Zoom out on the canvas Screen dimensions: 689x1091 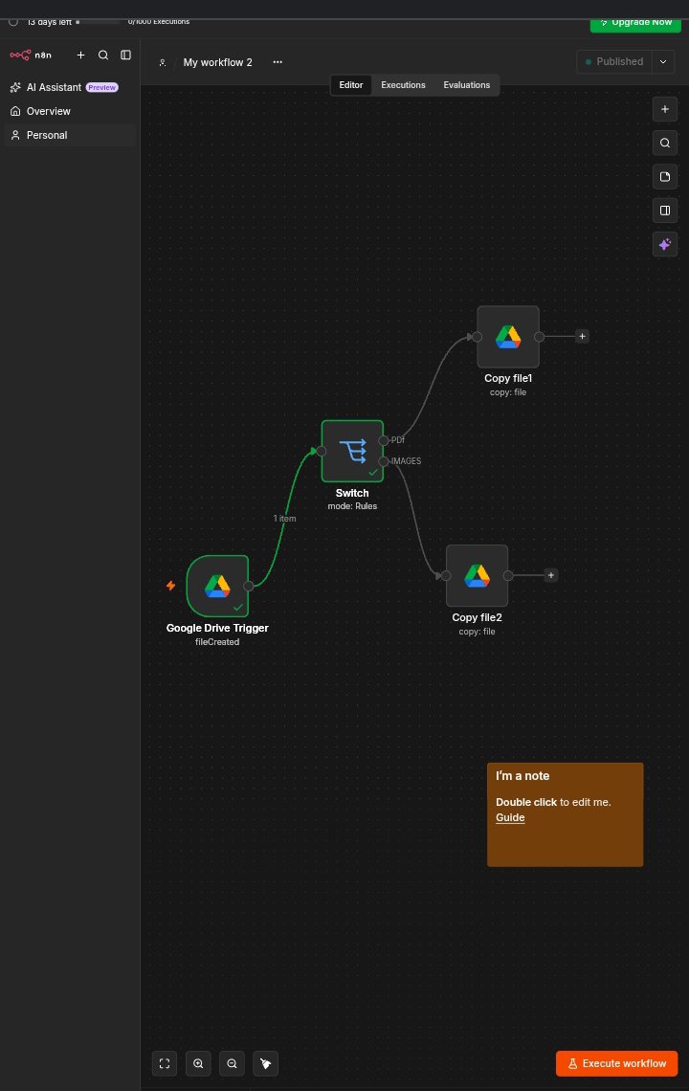[x=232, y=1063]
